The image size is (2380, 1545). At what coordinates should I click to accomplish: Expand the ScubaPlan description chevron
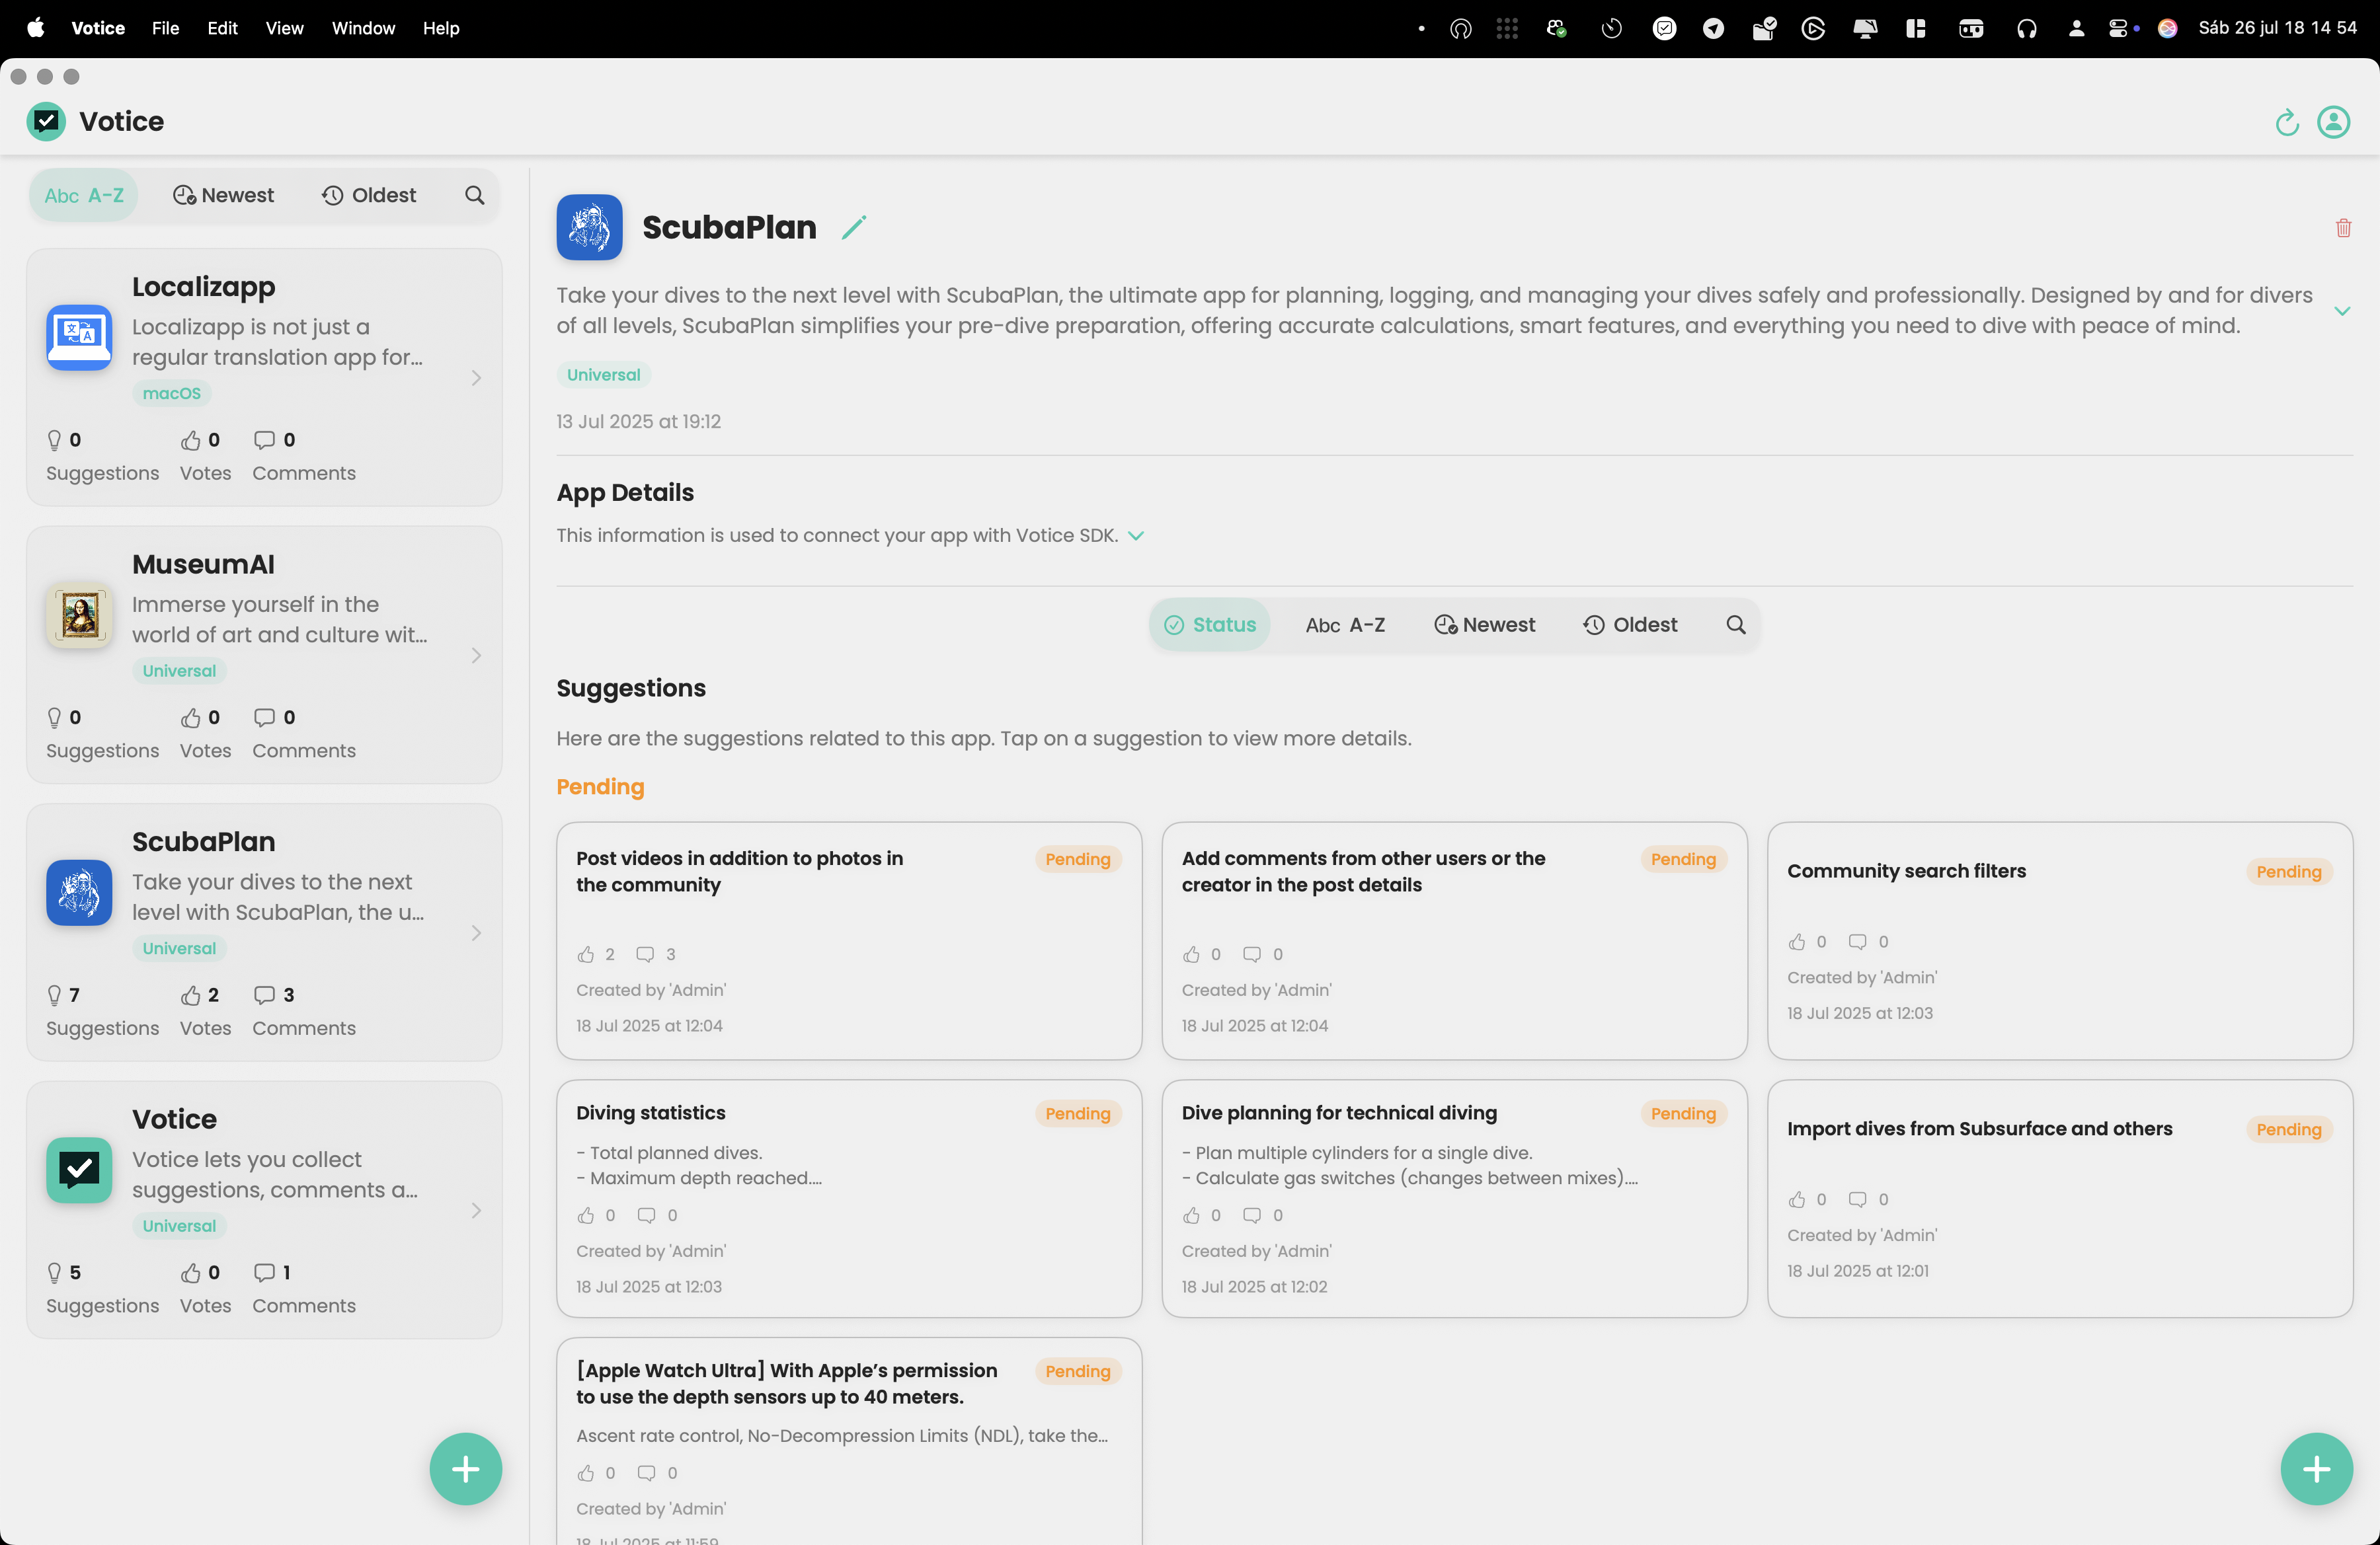(2342, 312)
